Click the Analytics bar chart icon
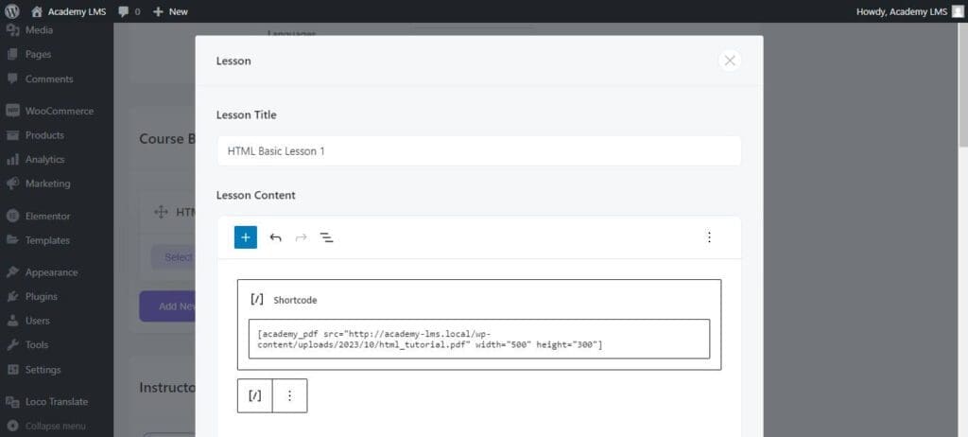Image resolution: width=968 pixels, height=437 pixels. point(12,160)
